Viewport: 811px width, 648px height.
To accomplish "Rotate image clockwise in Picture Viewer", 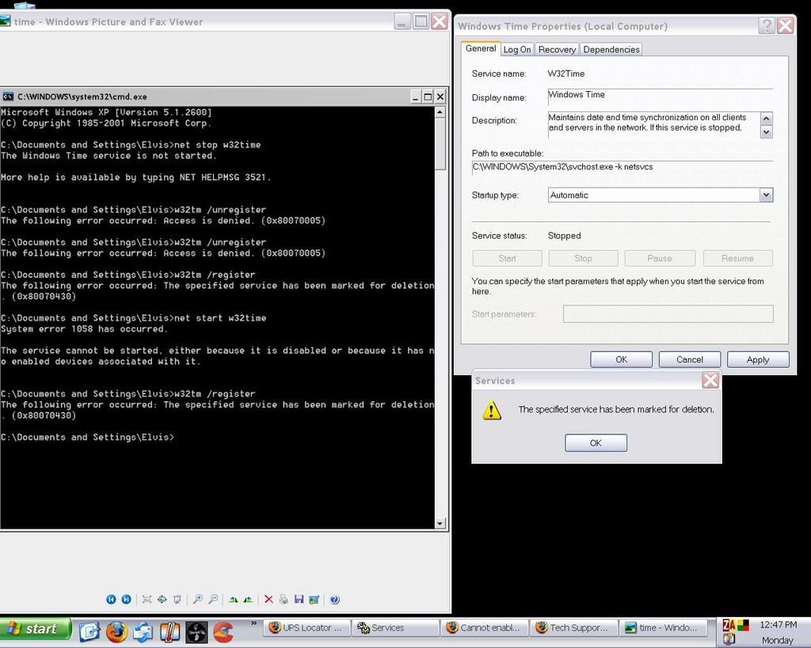I will click(x=234, y=600).
